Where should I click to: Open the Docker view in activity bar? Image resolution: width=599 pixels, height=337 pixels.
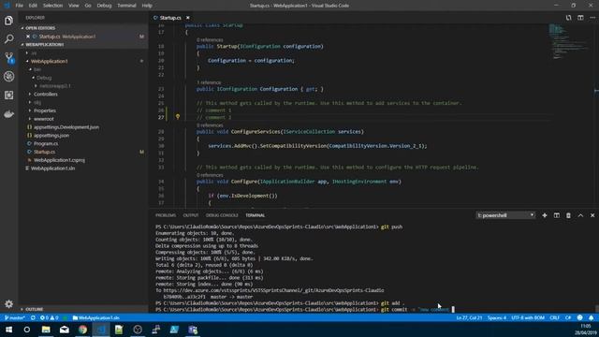click(8, 114)
